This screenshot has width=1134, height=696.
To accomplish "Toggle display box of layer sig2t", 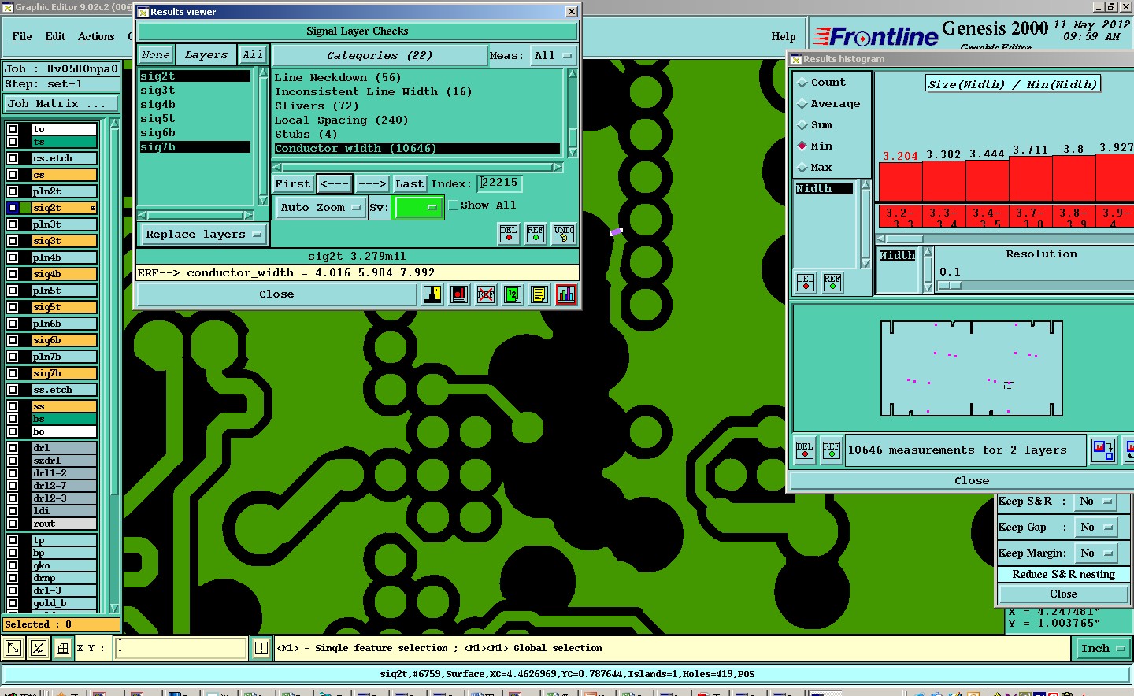I will 13,208.
